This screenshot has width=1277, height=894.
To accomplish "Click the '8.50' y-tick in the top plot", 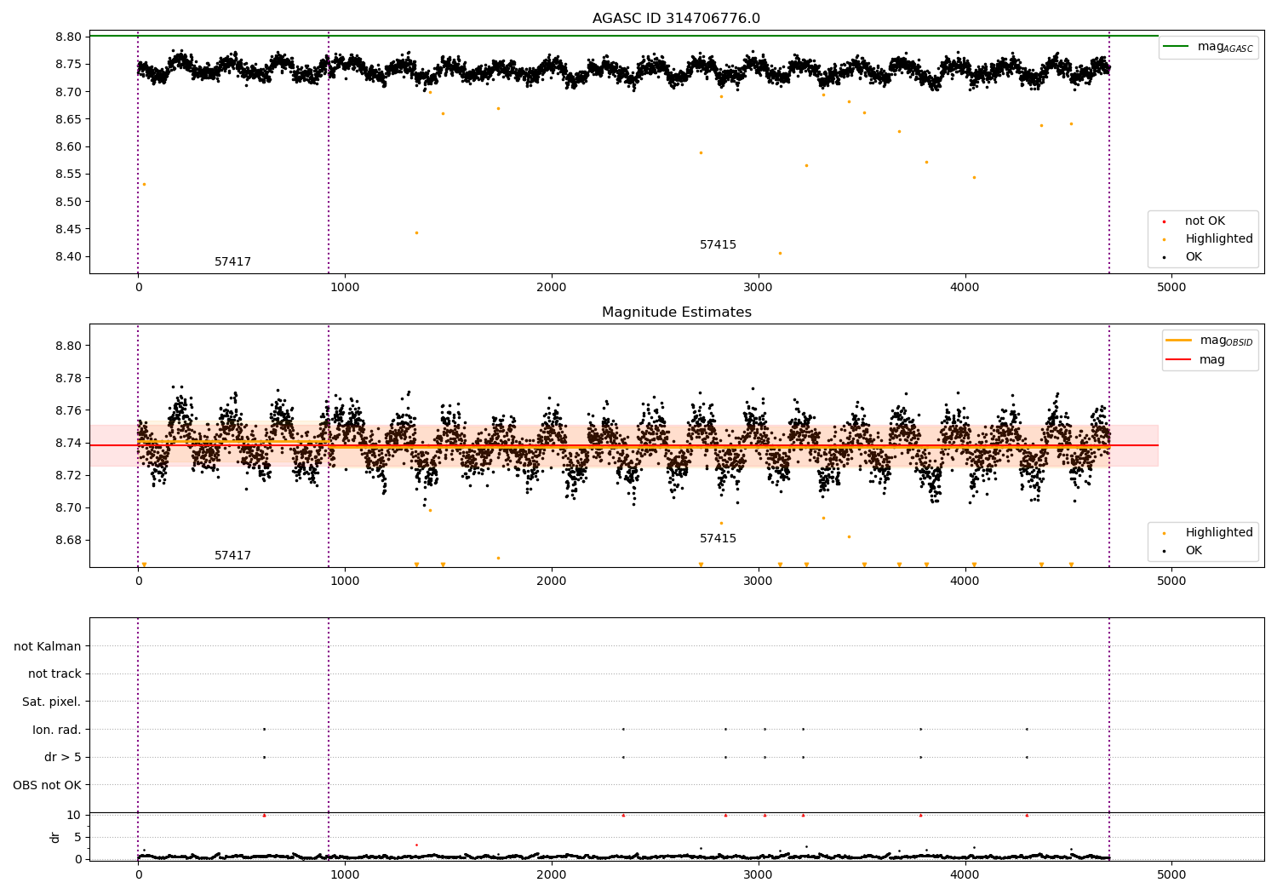I will coord(69,202).
